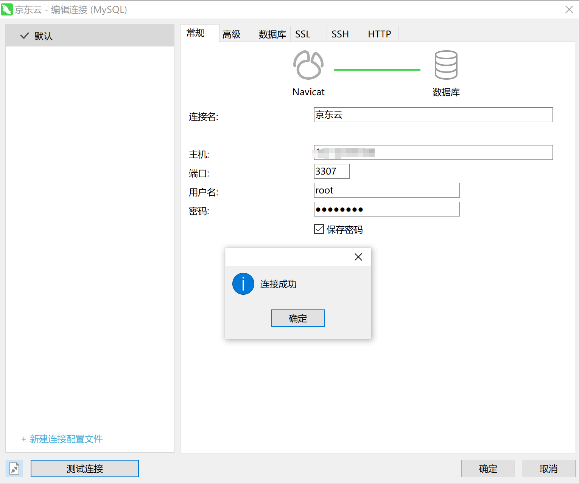Click the blue info icon in popup
The image size is (579, 484).
point(243,284)
